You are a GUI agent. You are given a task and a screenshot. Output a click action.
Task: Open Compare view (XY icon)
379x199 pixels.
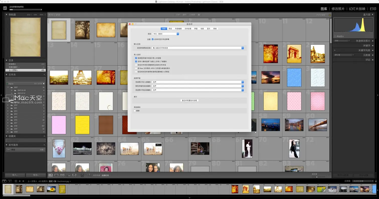62,175
